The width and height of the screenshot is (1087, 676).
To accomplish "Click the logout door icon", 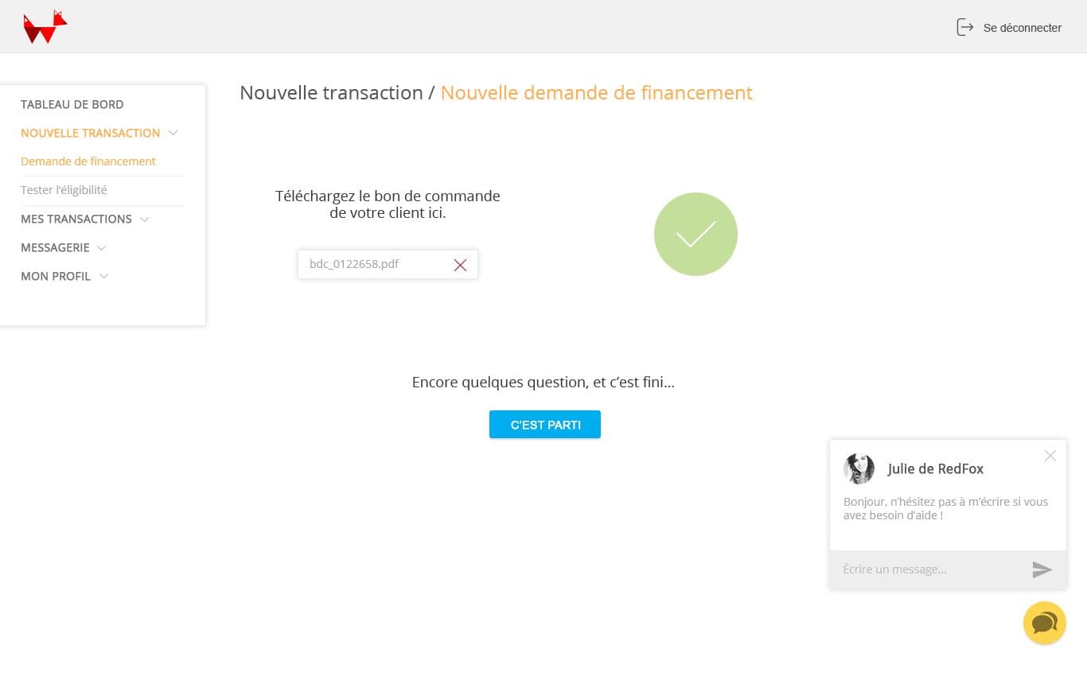I will 964,28.
